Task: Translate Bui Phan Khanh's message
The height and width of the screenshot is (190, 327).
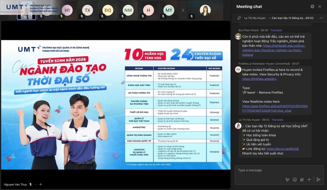Action: 276,30
